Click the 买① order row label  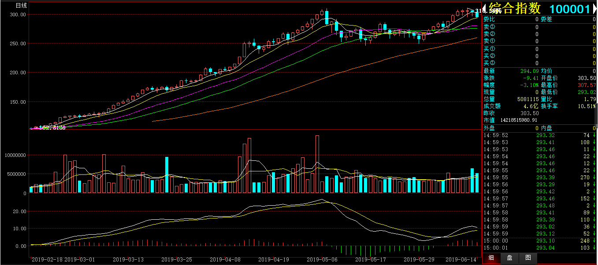[x=489, y=49]
